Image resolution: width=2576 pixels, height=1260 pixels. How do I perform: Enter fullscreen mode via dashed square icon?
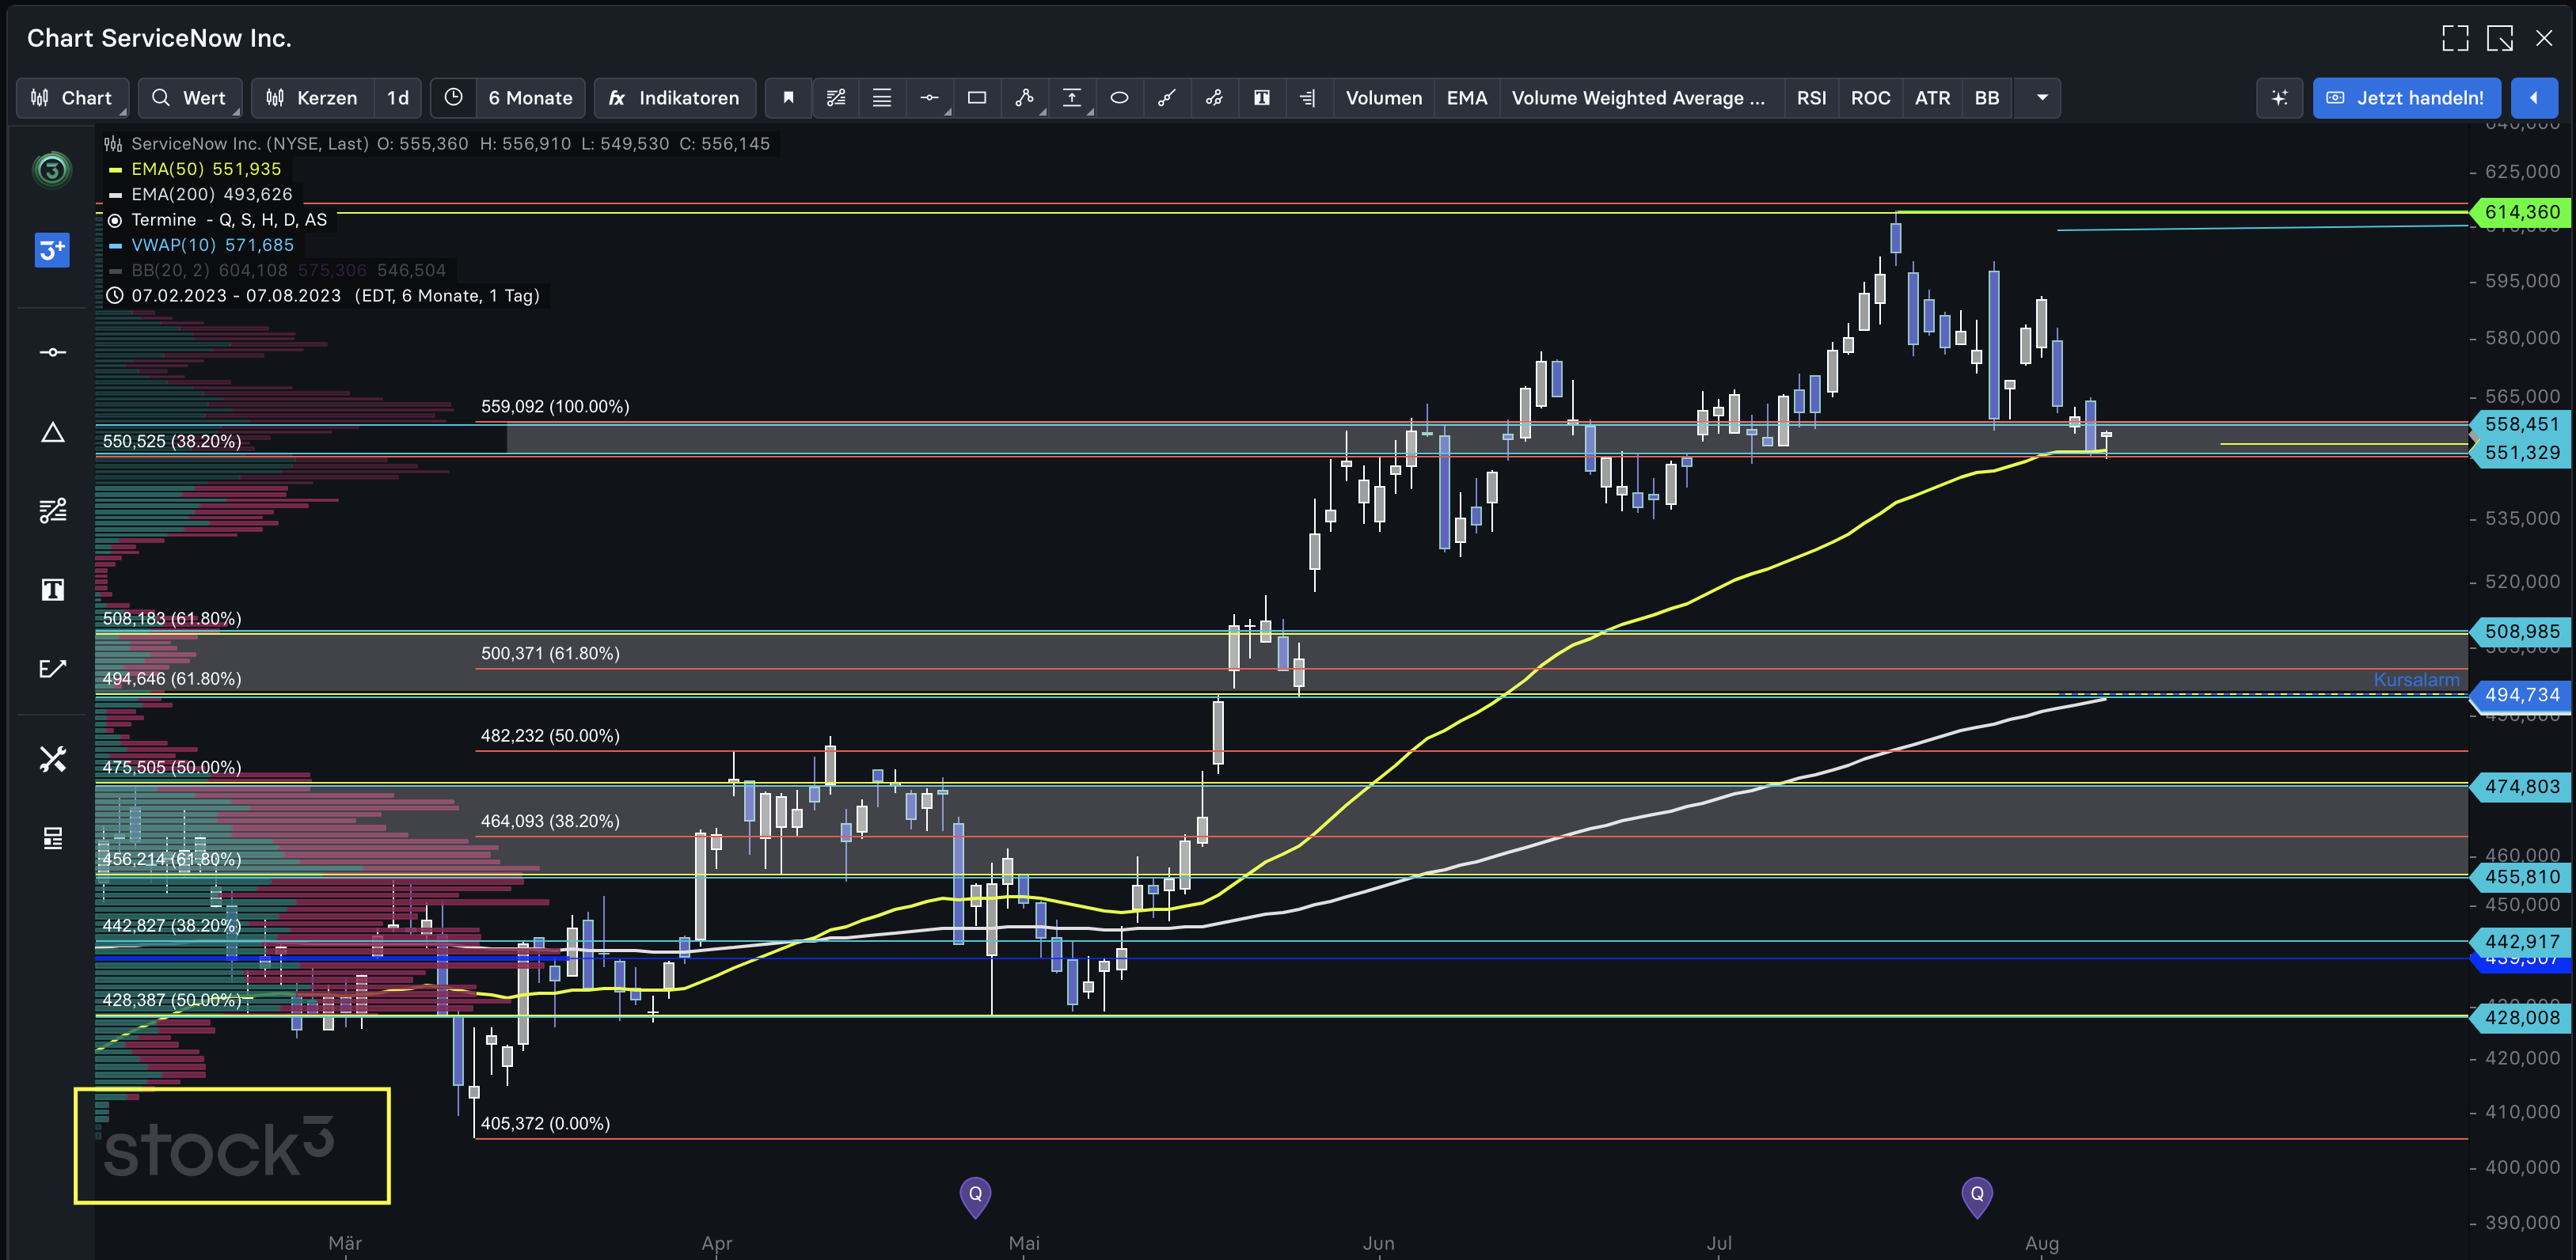(x=2455, y=38)
